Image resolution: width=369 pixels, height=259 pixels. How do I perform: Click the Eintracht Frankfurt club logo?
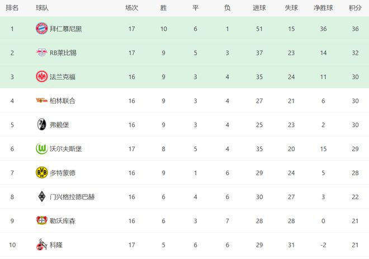point(42,77)
